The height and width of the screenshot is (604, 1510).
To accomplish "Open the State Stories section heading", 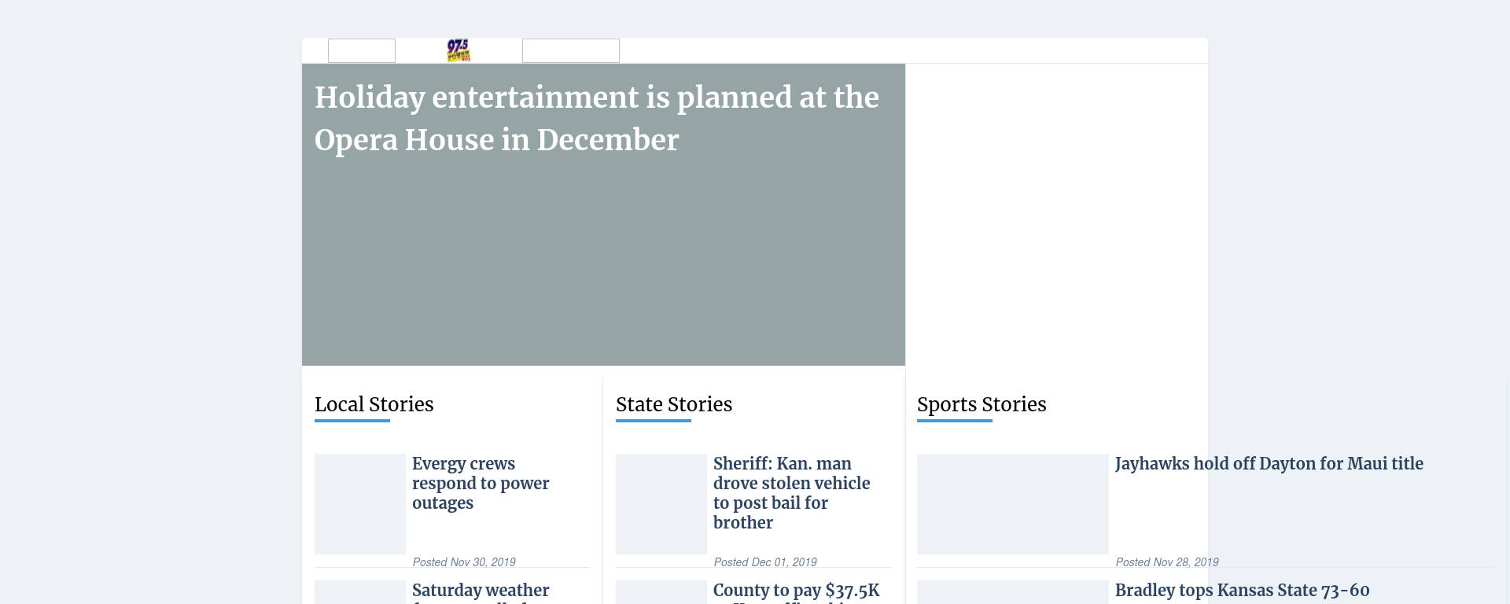I will [673, 404].
